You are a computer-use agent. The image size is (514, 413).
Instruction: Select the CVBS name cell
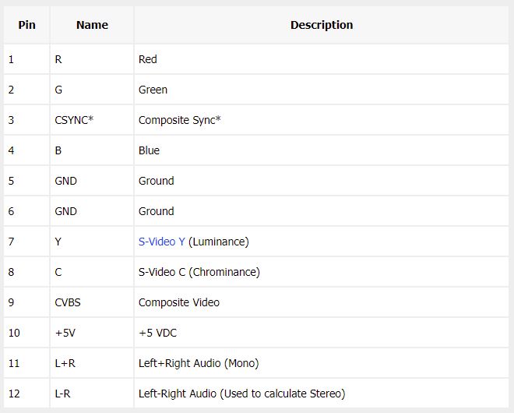coord(92,302)
